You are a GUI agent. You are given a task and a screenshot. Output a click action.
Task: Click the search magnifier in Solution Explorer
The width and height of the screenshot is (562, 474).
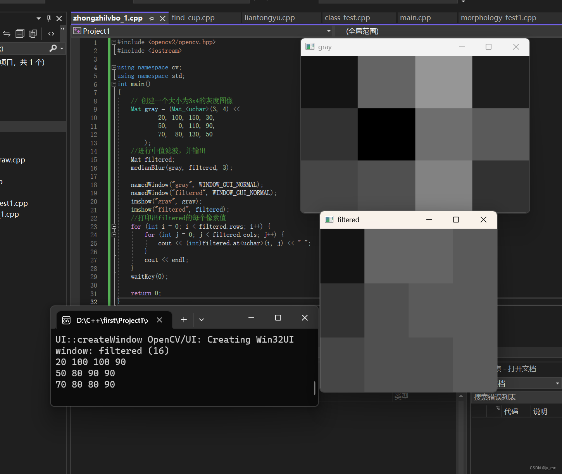(53, 48)
